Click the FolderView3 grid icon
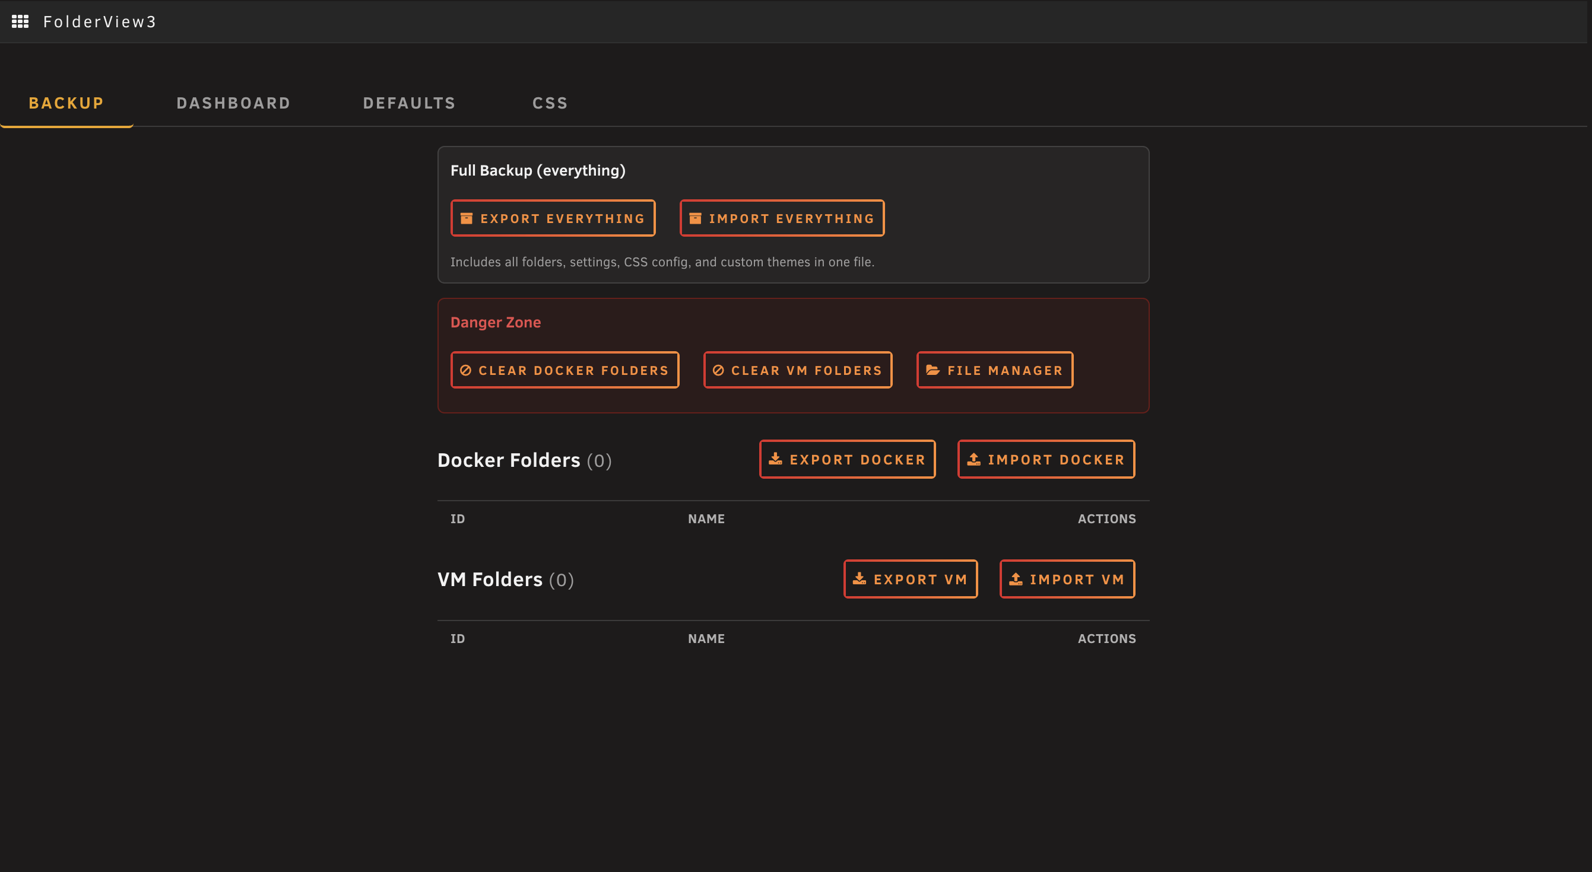The height and width of the screenshot is (872, 1592). [x=20, y=21]
